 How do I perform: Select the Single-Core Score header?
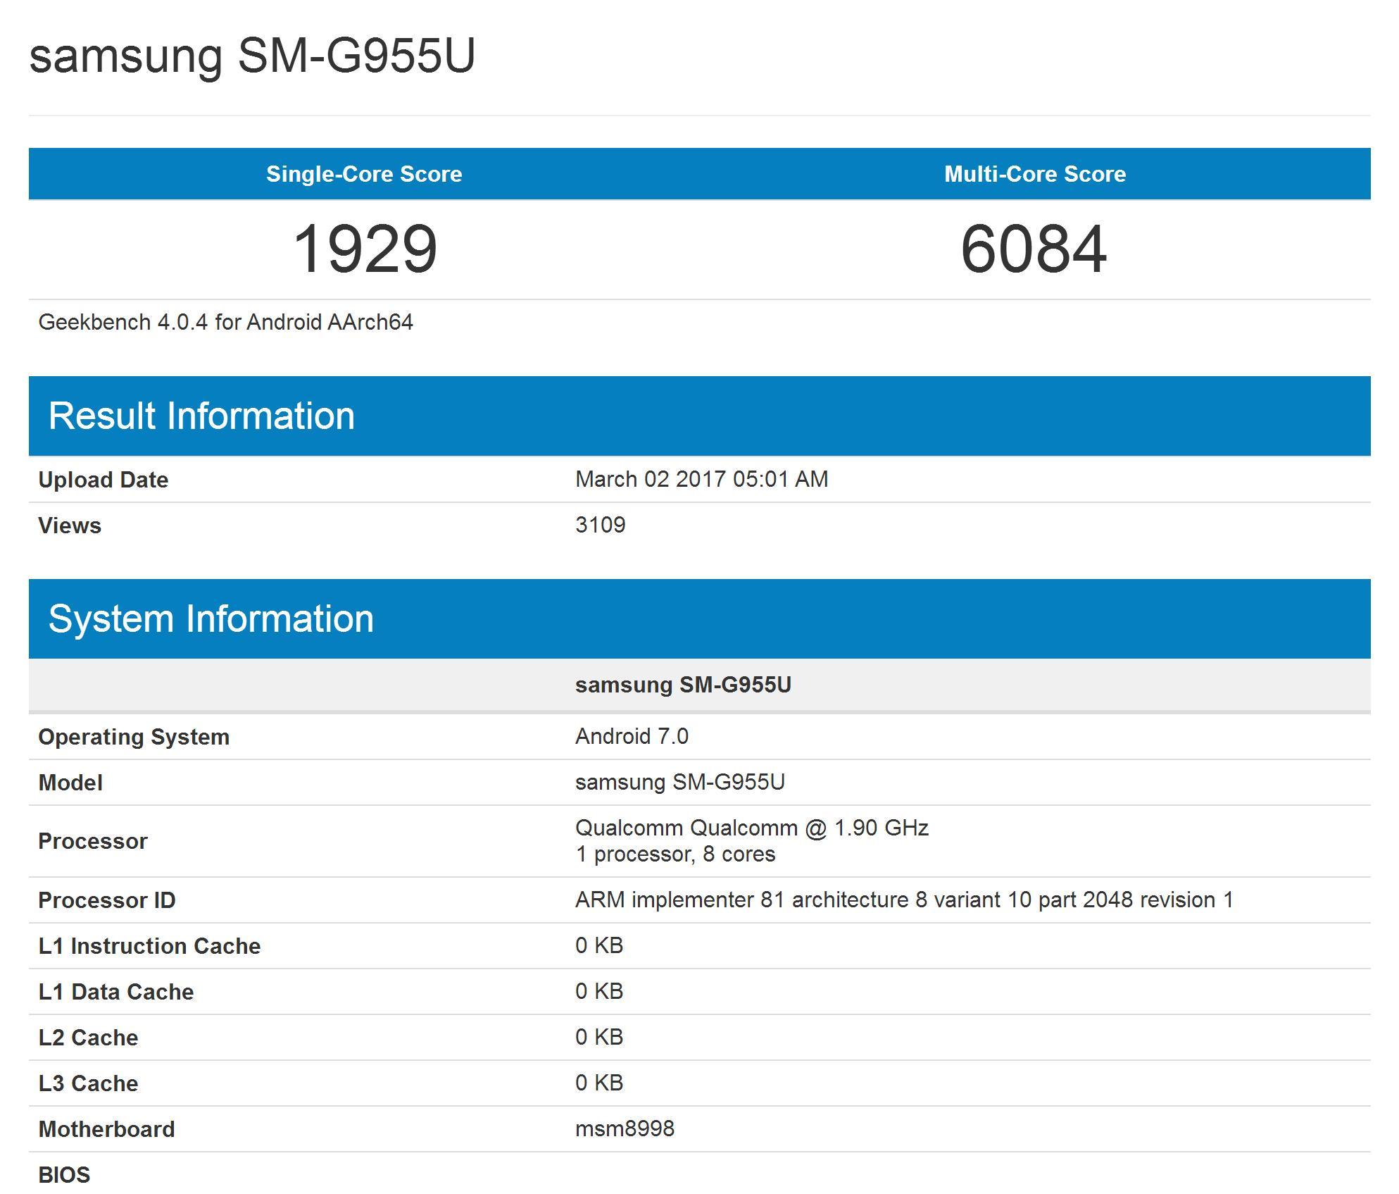tap(364, 174)
